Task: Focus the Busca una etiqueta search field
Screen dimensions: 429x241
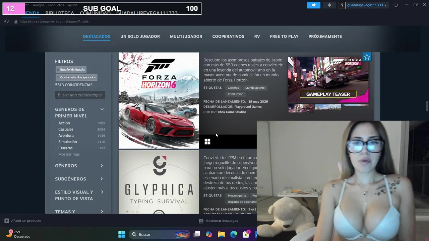Action: [80, 95]
